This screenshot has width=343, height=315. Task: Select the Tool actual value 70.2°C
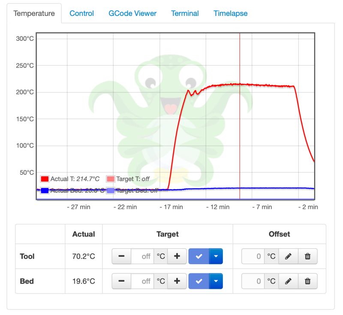pyautogui.click(x=84, y=256)
